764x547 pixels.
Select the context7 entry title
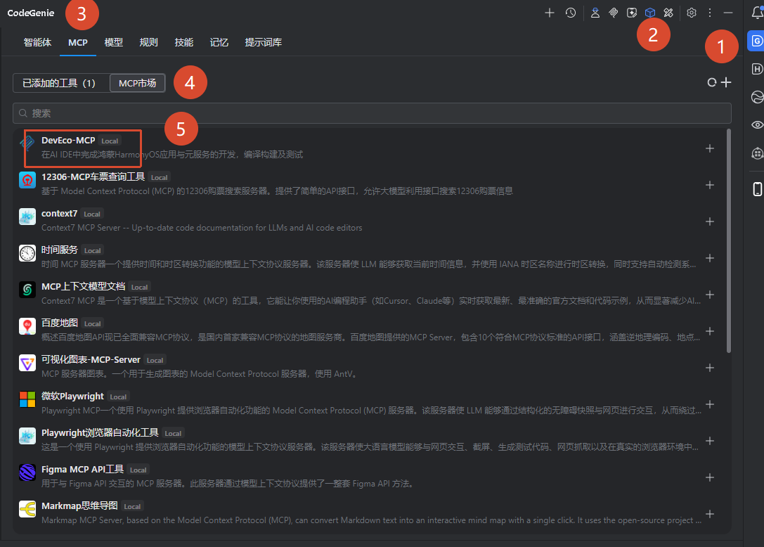60,214
